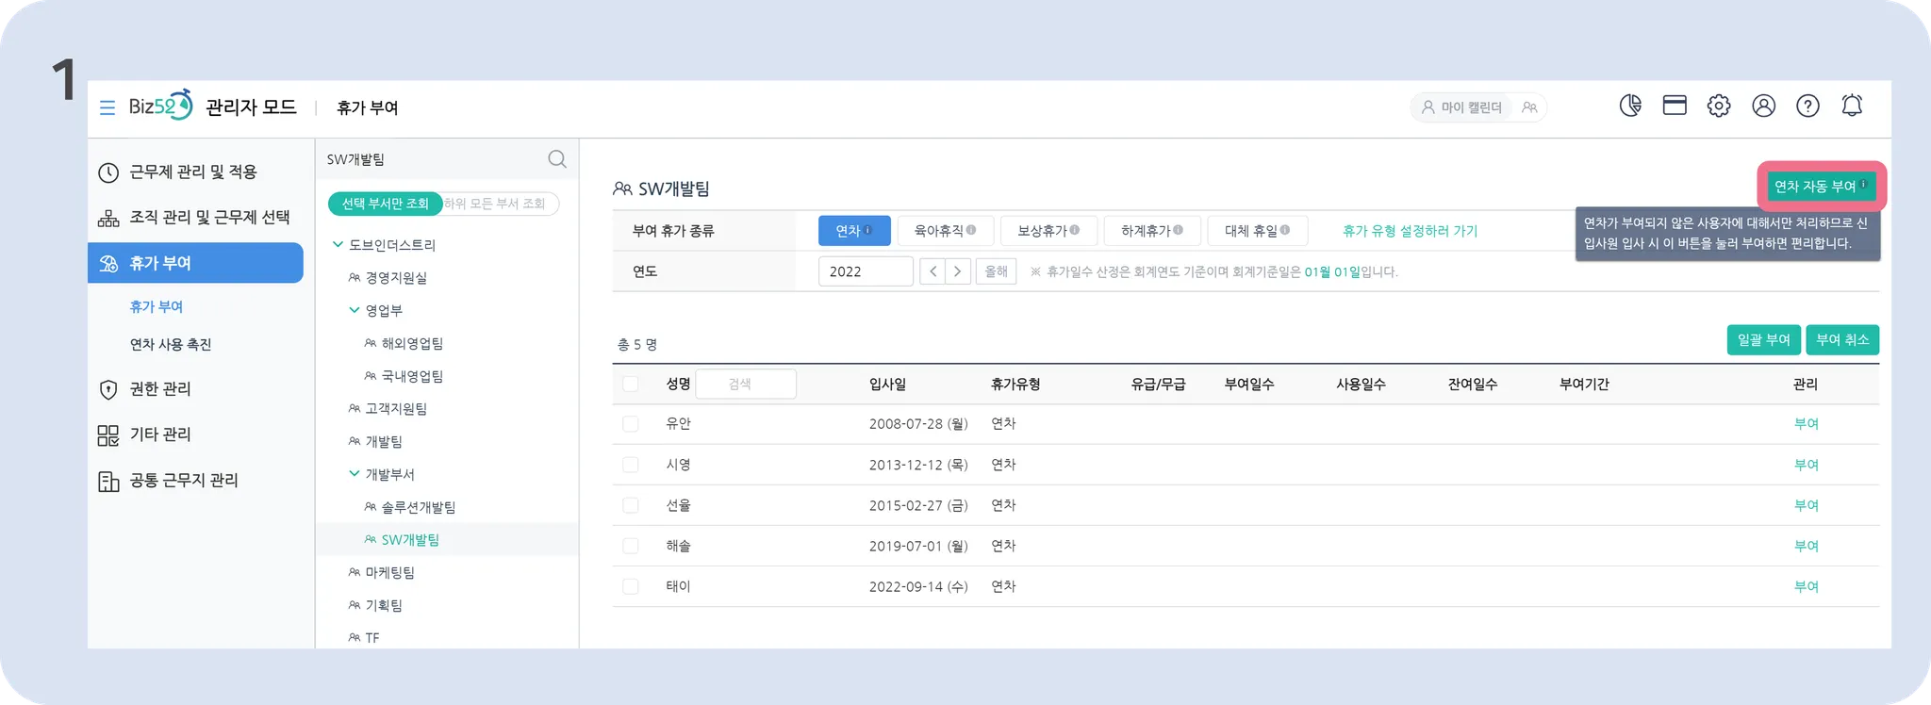Click the info icon next to 하계휴가
The height and width of the screenshot is (705, 1931).
pyautogui.click(x=1179, y=230)
